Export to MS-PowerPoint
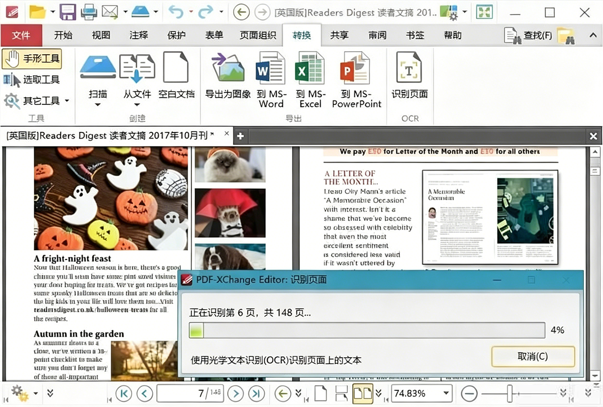This screenshot has width=603, height=407. tap(357, 79)
